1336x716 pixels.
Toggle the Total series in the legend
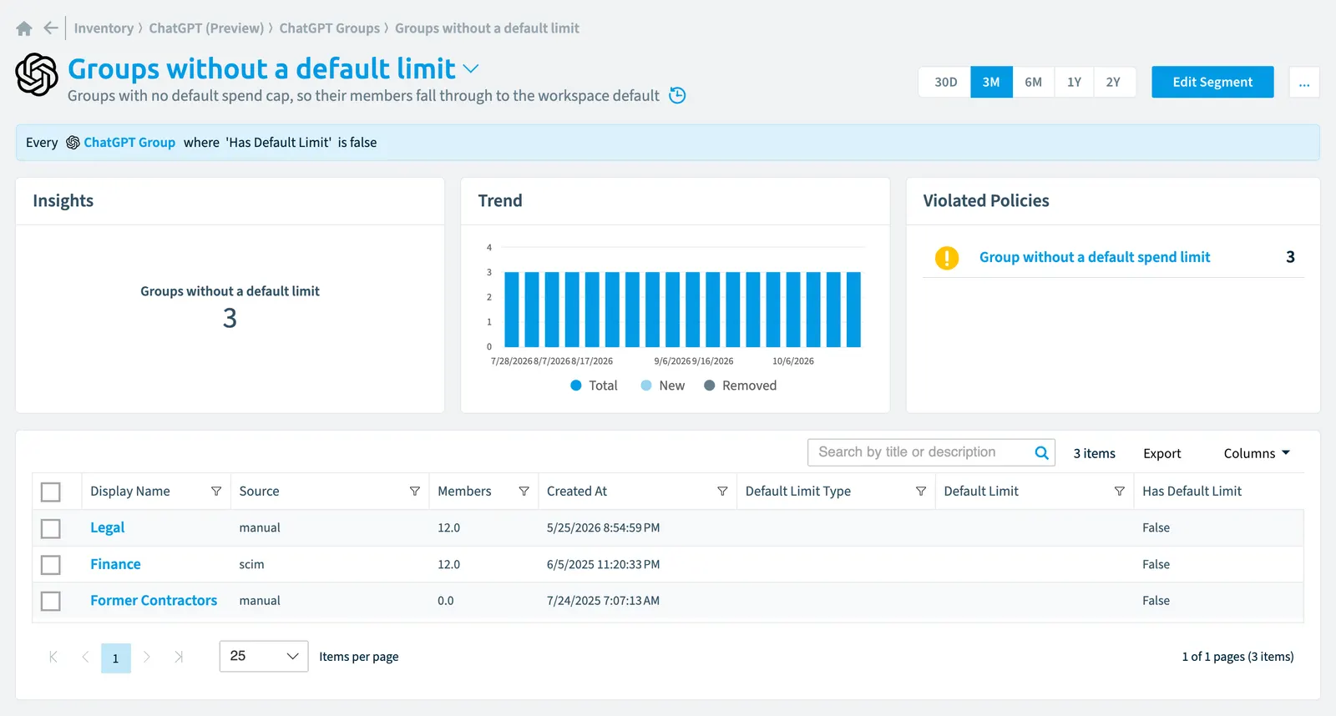[x=594, y=386]
